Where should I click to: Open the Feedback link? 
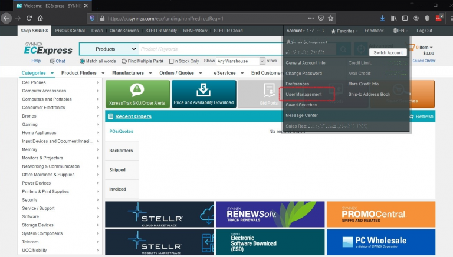pos(374,31)
